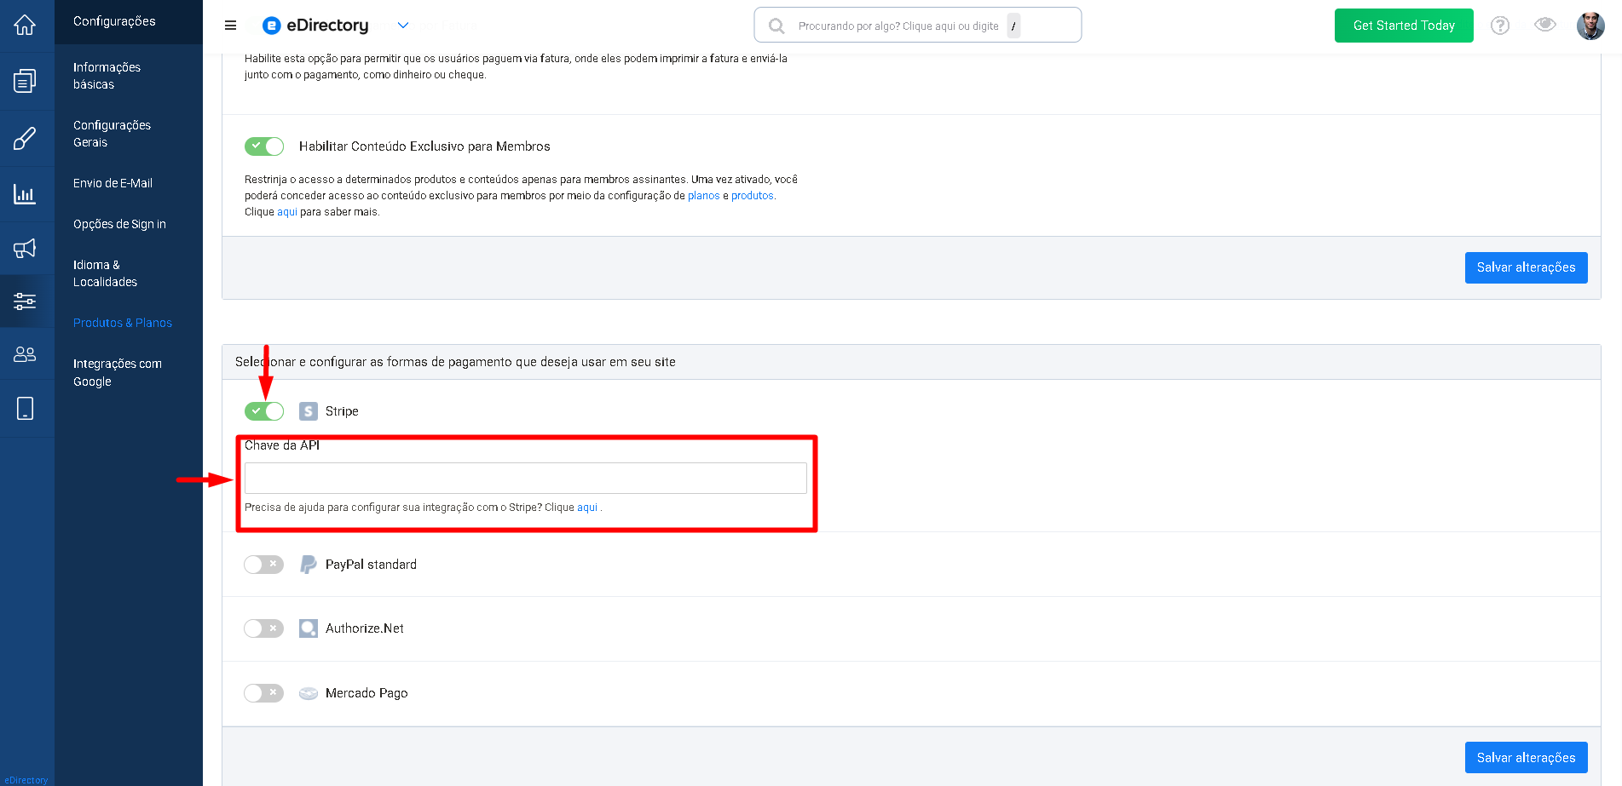Open the Stripe help 'aqui' link
Image resolution: width=1622 pixels, height=786 pixels.
[587, 508]
